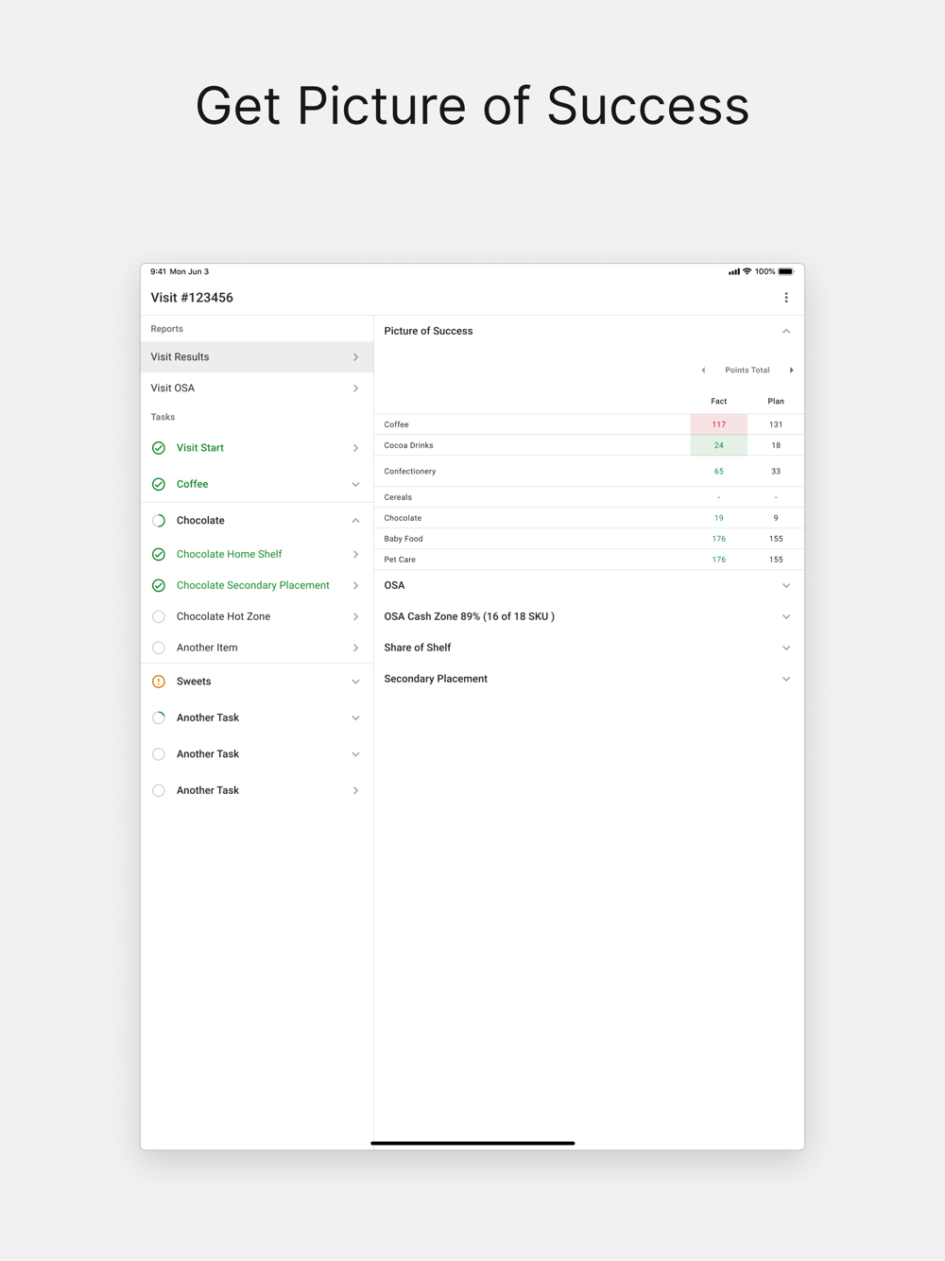
Task: Open Visit Start chevron arrow
Action: (356, 448)
